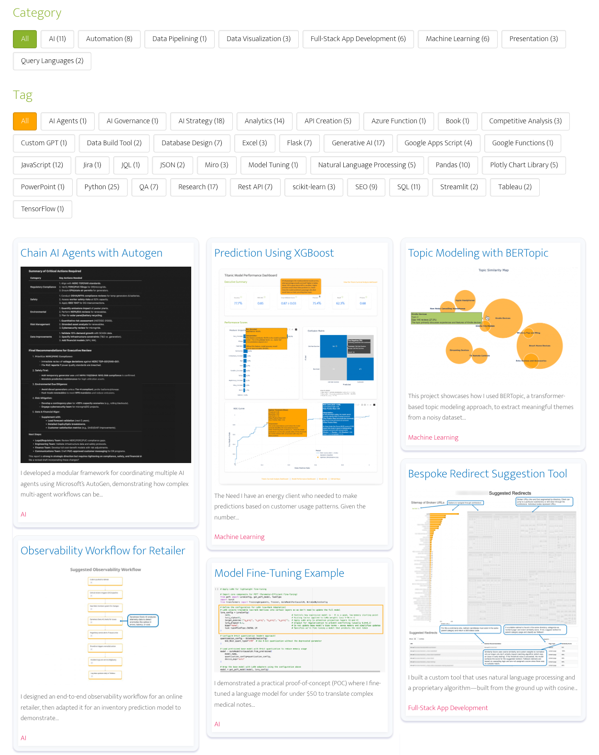
Task: Filter by Full-Stack App Development category
Action: [x=358, y=39]
